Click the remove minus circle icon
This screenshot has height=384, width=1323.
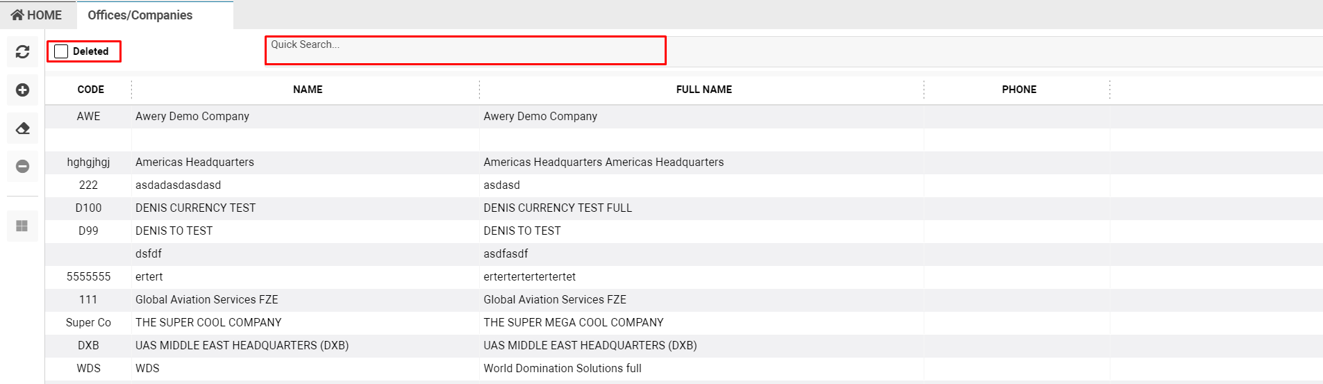(x=22, y=167)
